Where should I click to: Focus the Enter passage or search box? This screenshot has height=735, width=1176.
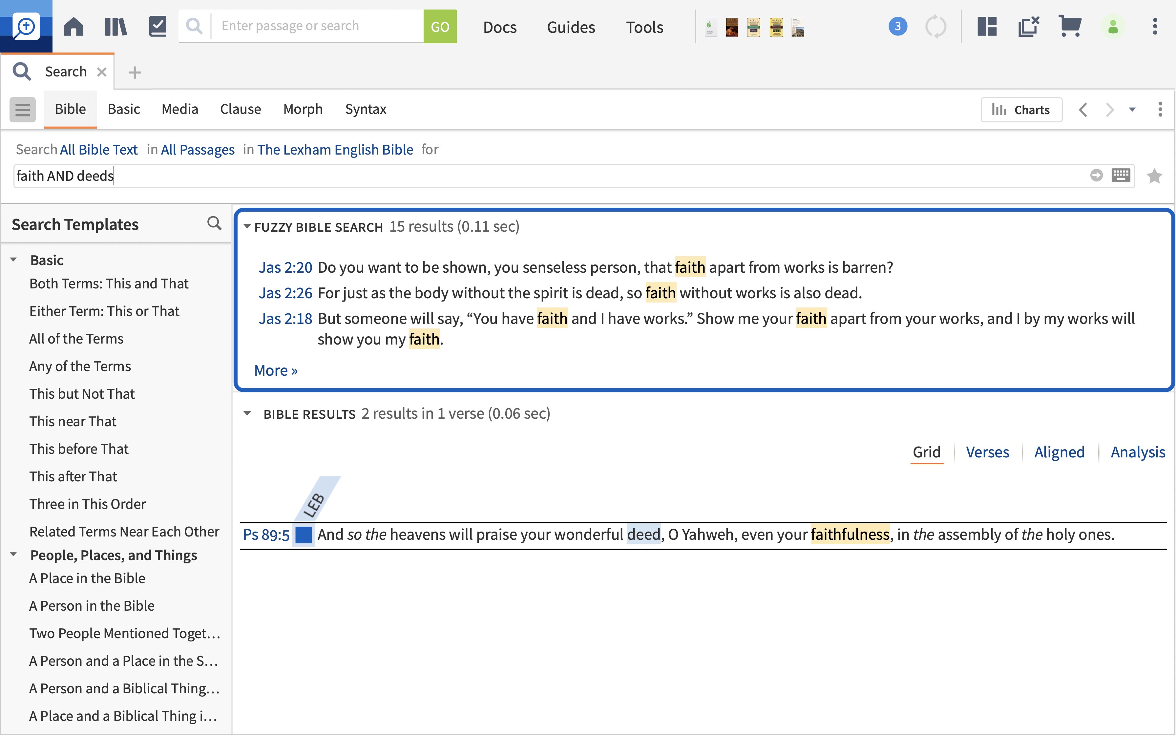317,26
